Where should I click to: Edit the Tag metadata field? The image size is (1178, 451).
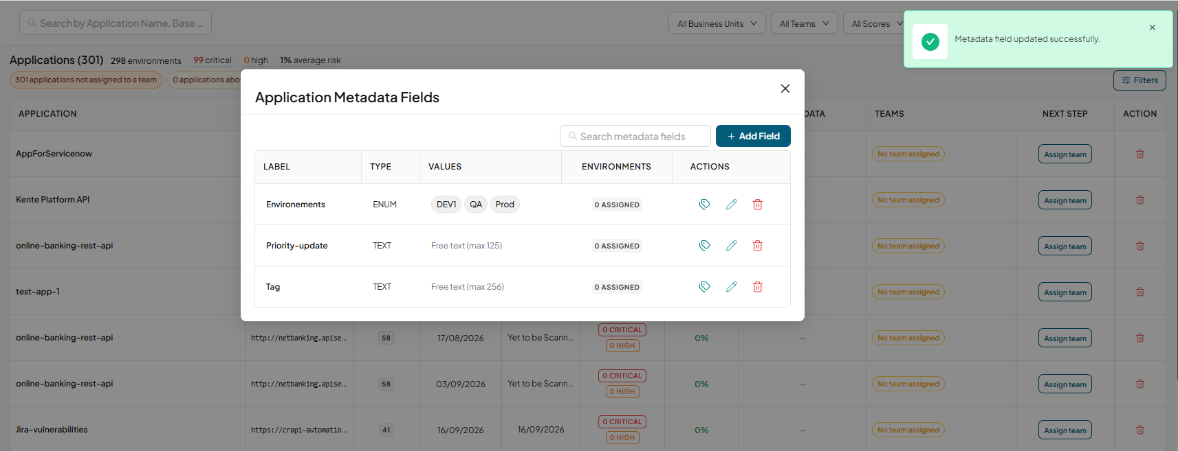pyautogui.click(x=731, y=286)
